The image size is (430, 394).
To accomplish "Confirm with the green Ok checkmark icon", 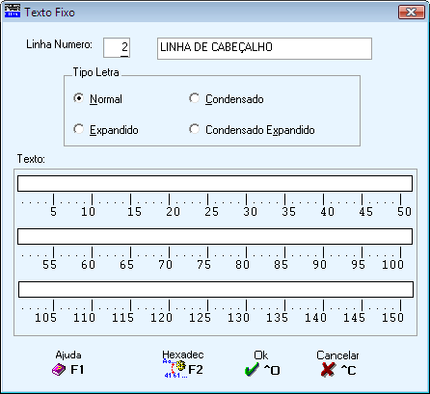I will (252, 370).
